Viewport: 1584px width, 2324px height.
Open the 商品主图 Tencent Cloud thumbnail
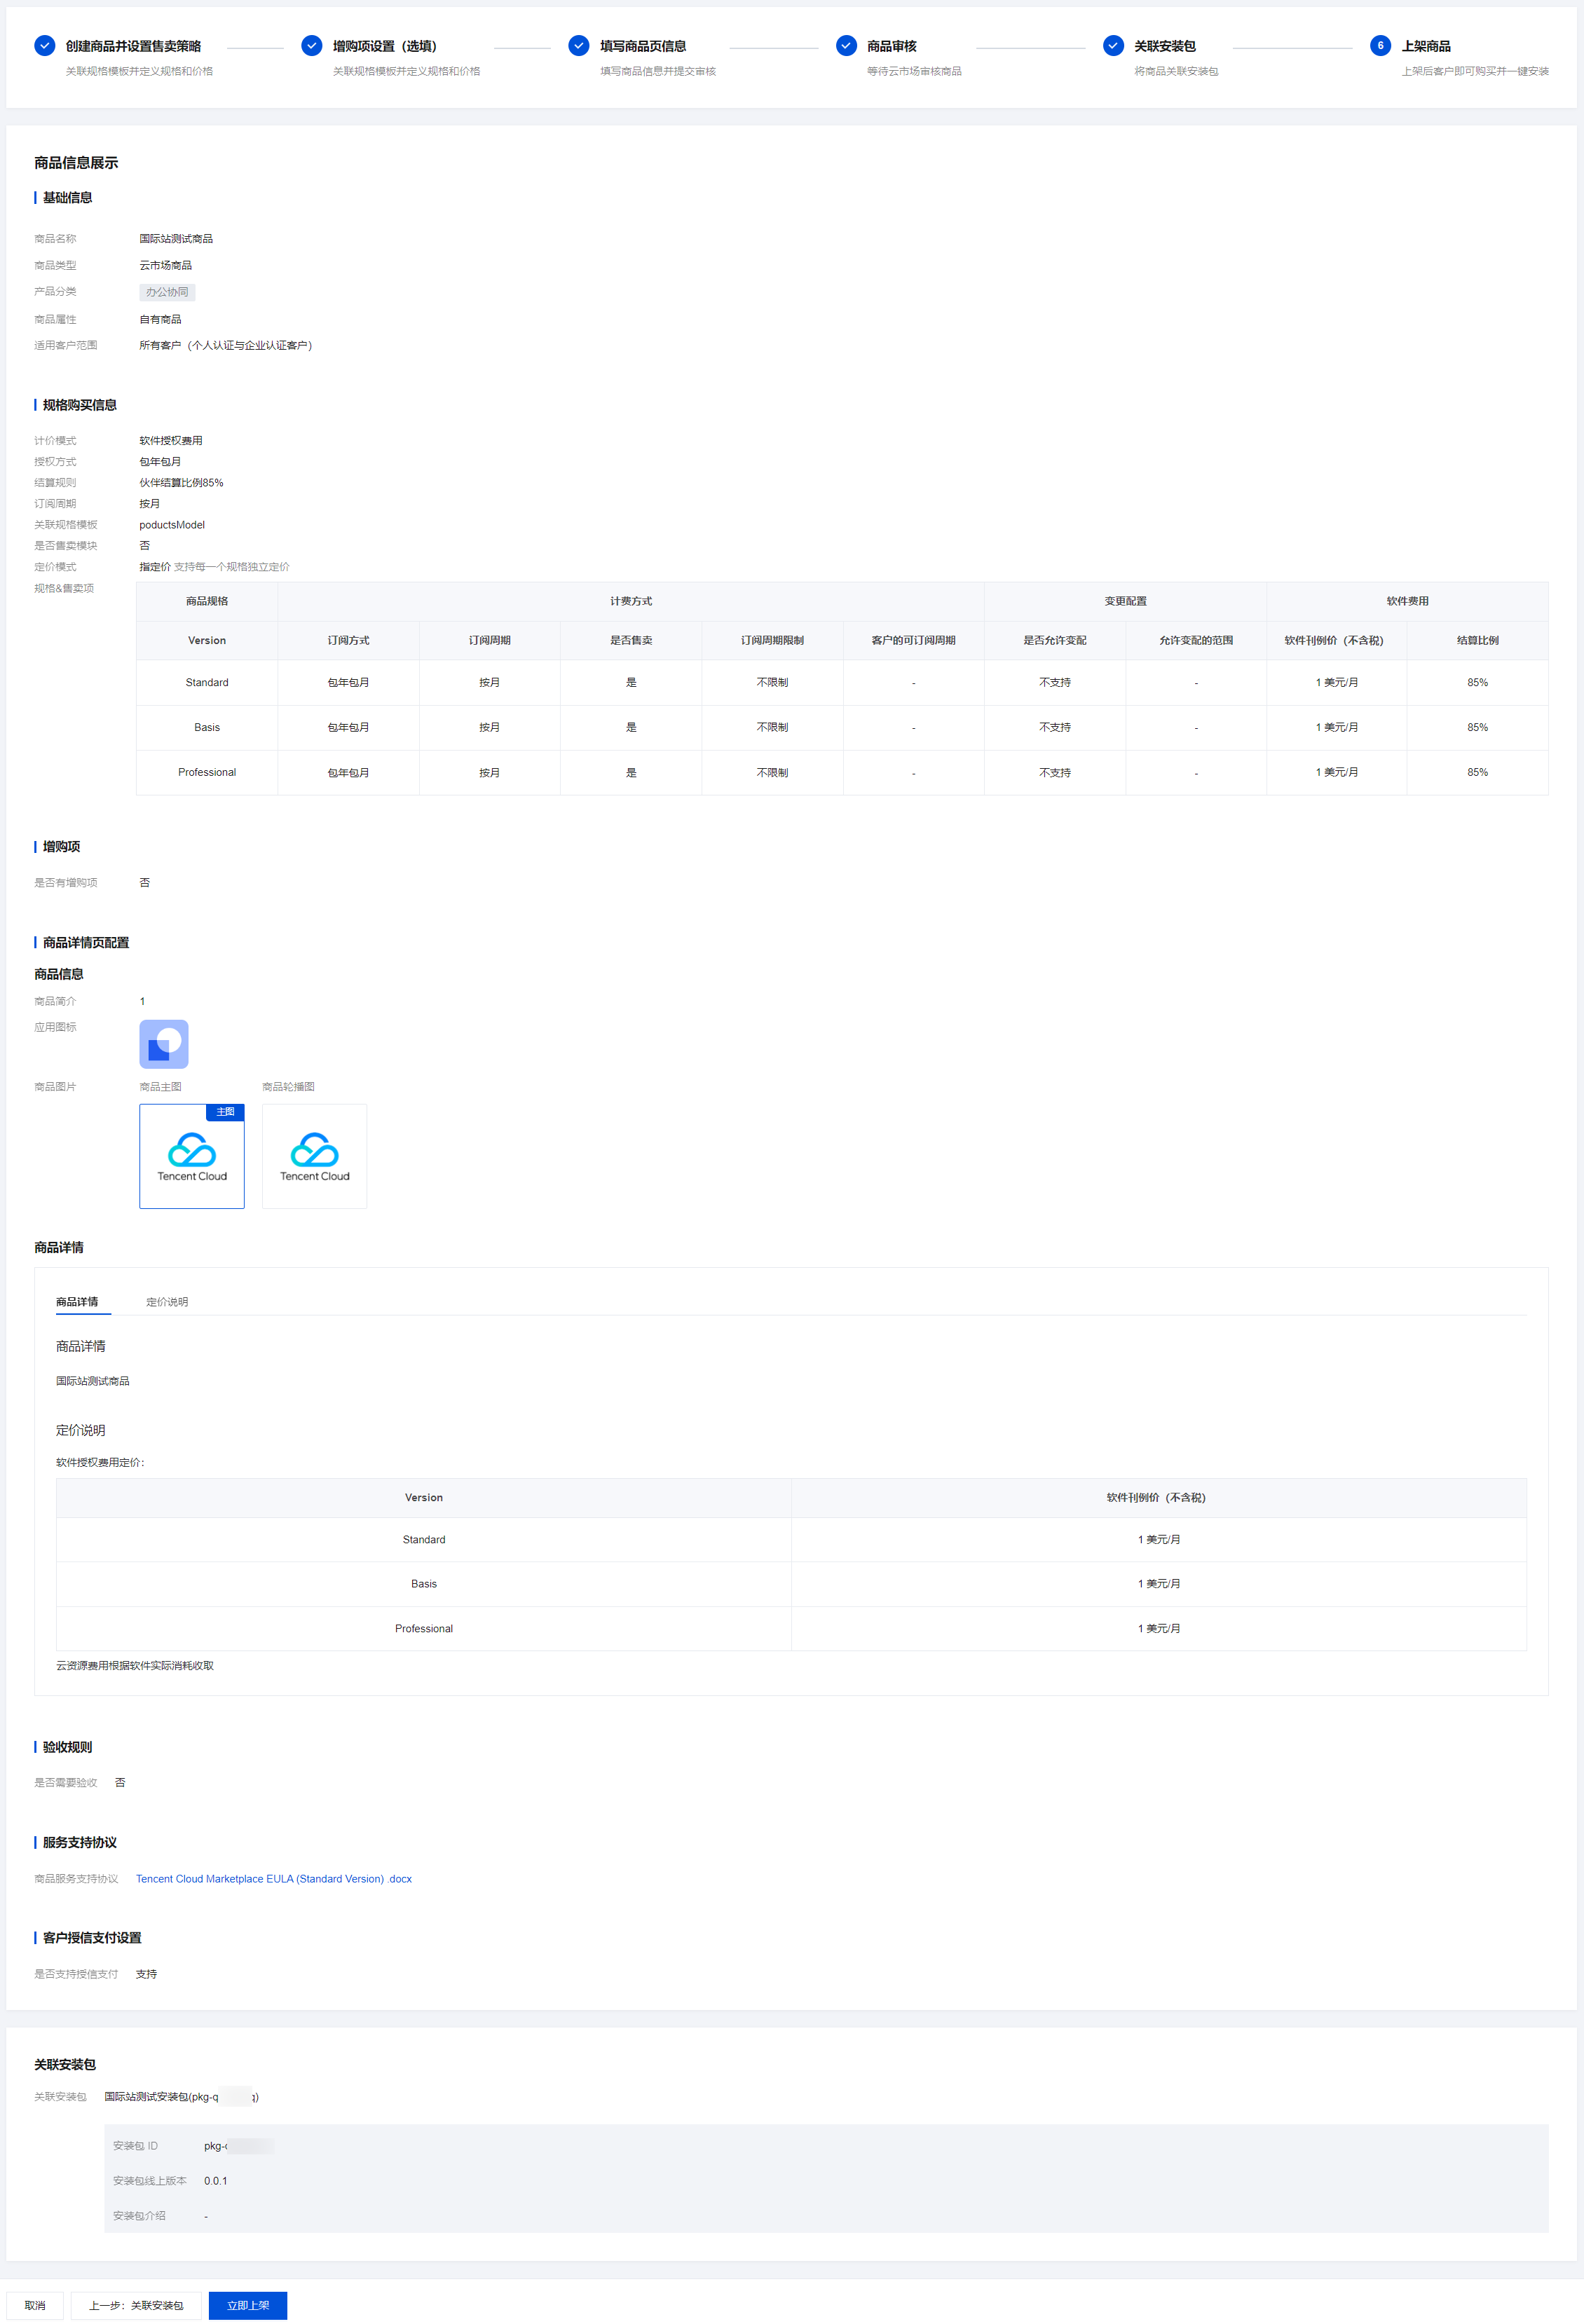point(192,1158)
